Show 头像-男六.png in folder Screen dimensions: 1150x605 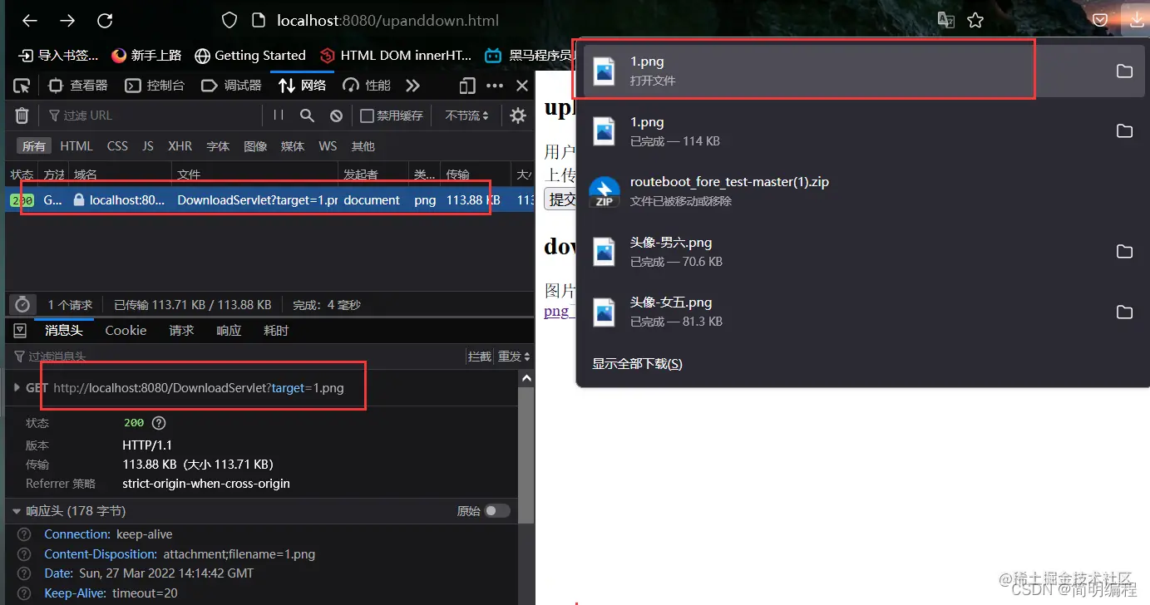coord(1124,252)
